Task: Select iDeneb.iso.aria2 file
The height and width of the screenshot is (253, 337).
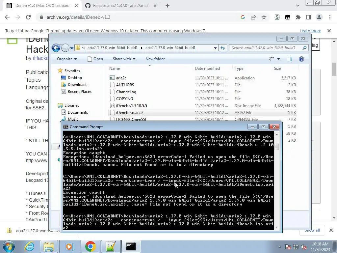Action: pyautogui.click(x=202, y=112)
